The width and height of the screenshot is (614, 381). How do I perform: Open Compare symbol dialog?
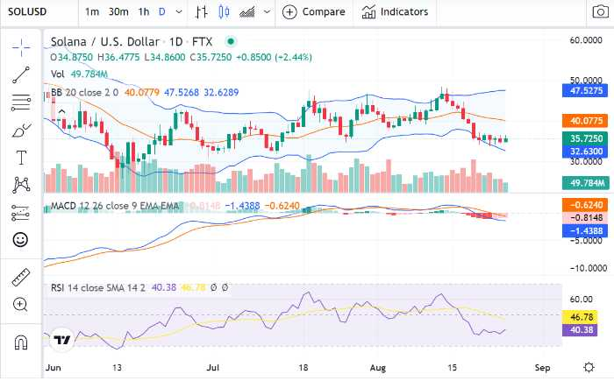click(314, 12)
